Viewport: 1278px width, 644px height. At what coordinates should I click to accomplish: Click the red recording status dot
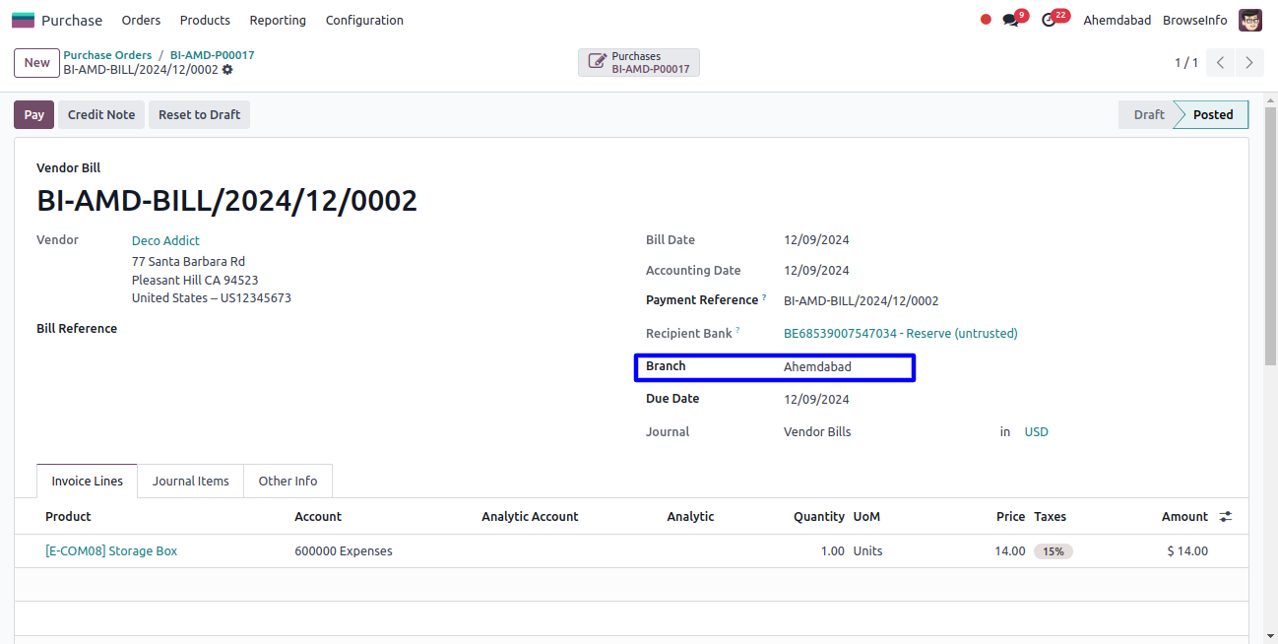pyautogui.click(x=986, y=20)
